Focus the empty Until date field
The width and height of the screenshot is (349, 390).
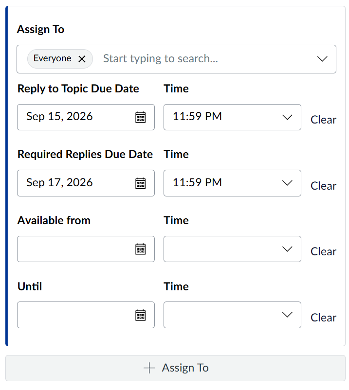(86, 315)
